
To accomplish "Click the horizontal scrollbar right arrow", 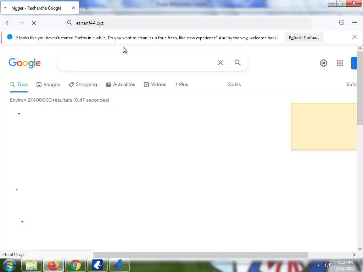I will 354,255.
